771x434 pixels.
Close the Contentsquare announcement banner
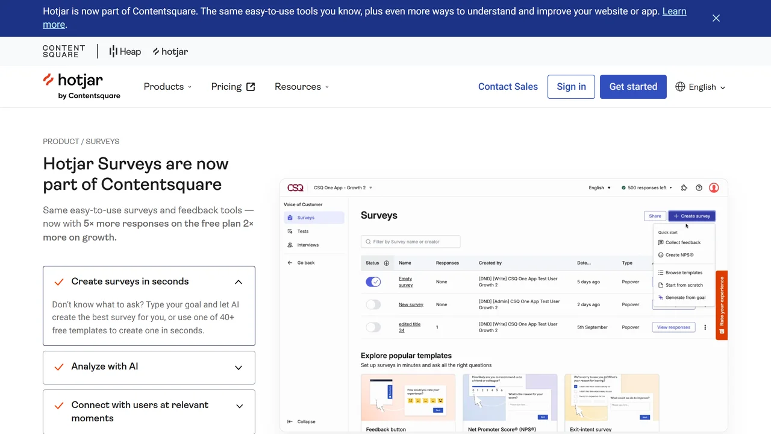[x=716, y=18]
